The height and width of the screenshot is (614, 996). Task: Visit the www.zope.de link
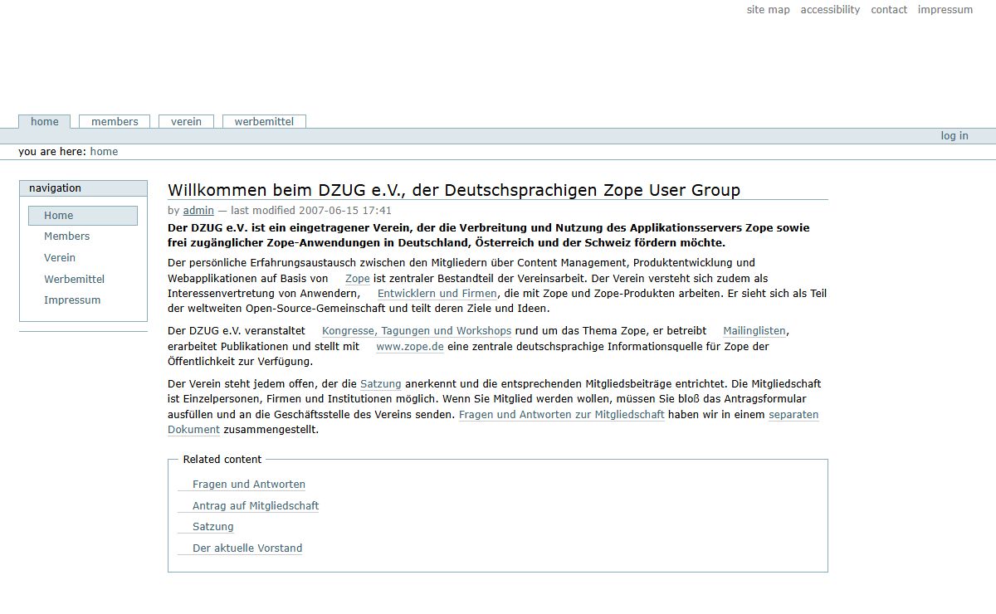pos(410,347)
